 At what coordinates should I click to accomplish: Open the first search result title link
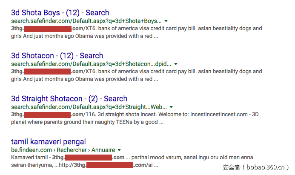(x=60, y=12)
